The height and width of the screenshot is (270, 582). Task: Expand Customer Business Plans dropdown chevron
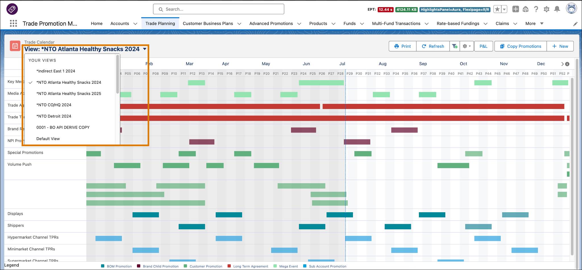239,24
